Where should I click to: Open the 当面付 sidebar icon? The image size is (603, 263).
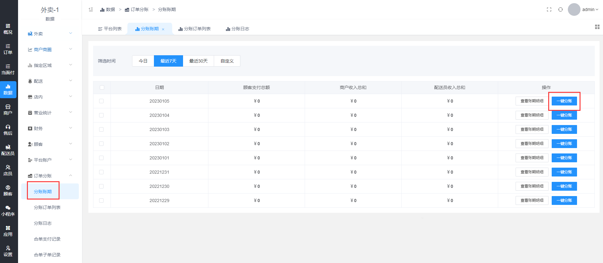pyautogui.click(x=8, y=69)
